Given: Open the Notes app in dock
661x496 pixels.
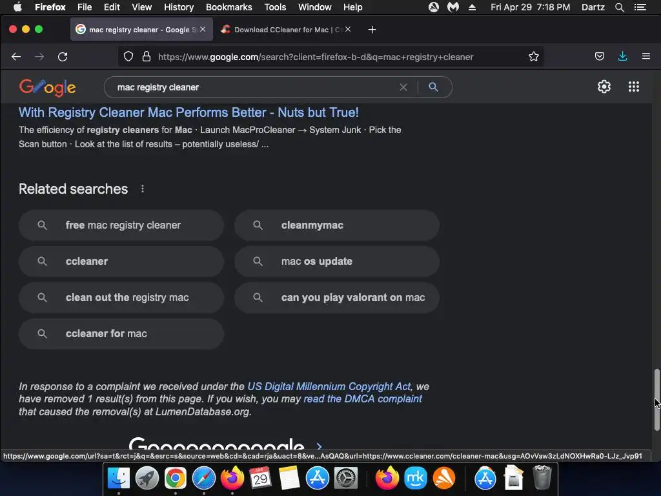Looking at the screenshot, I should 289,479.
